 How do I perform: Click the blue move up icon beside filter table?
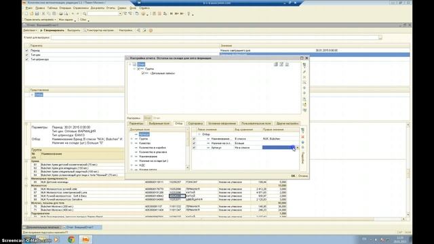(x=302, y=142)
